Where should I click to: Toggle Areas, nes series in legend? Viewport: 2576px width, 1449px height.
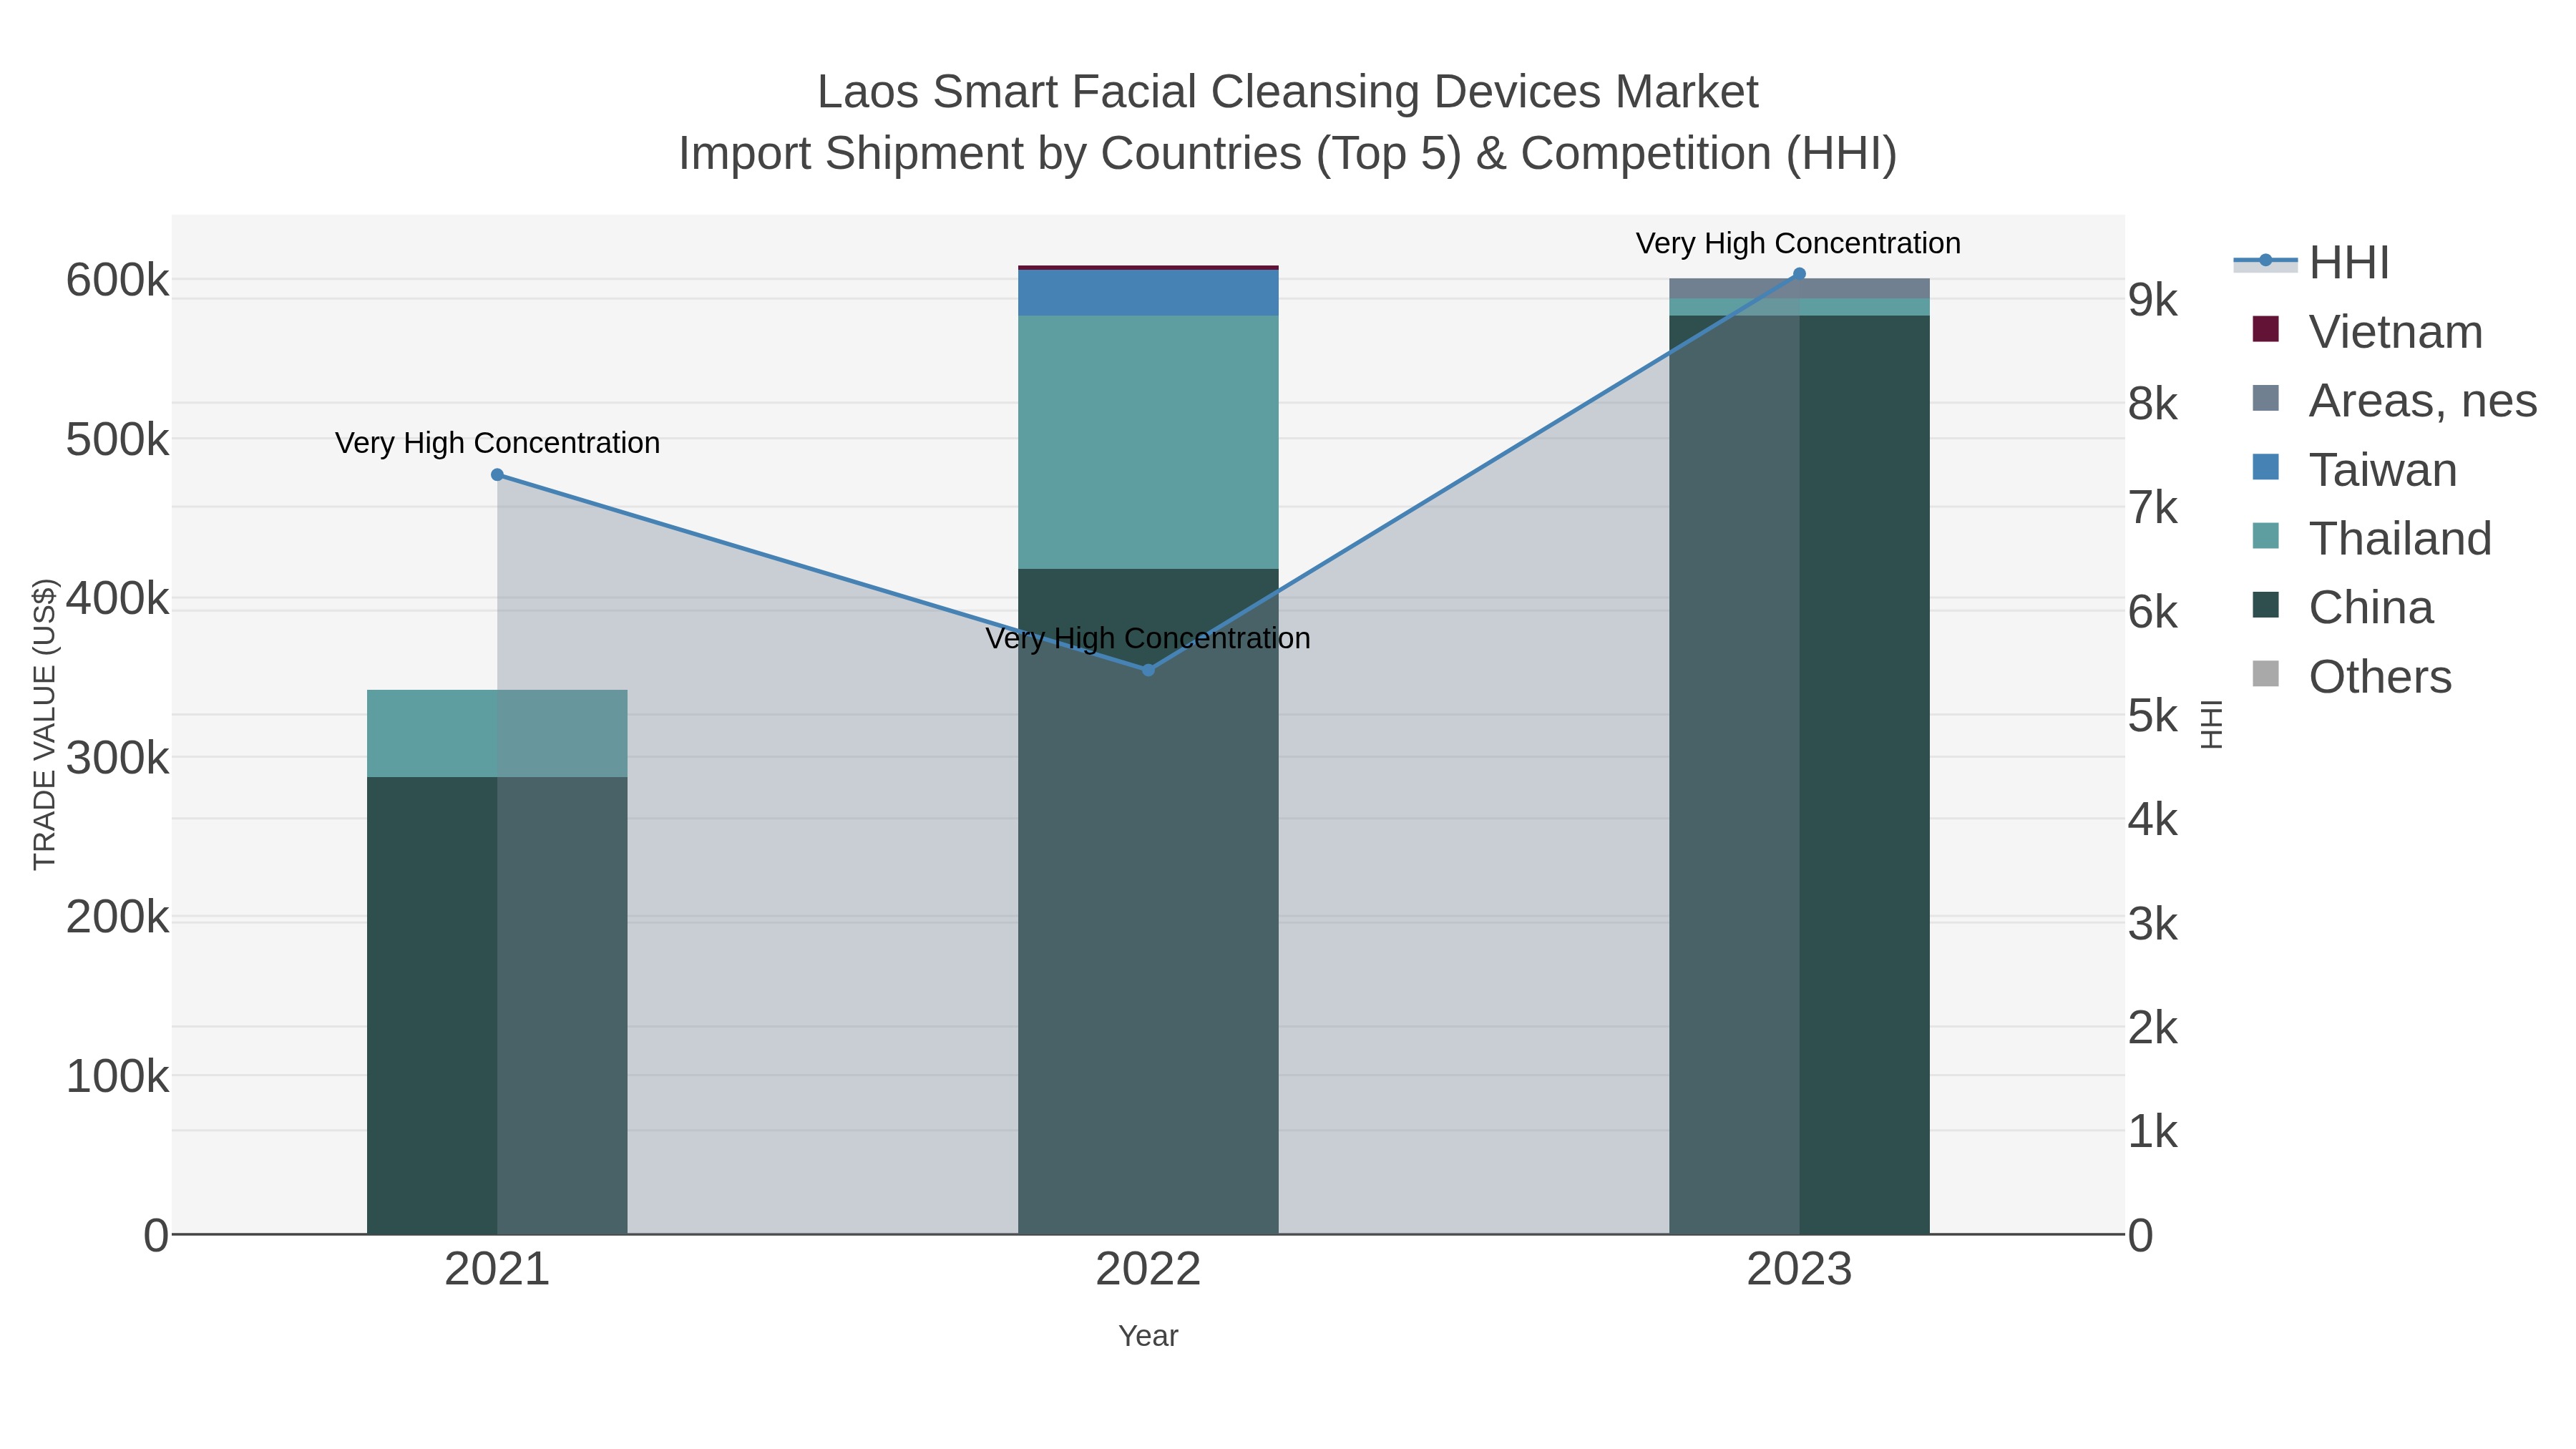coord(2394,400)
